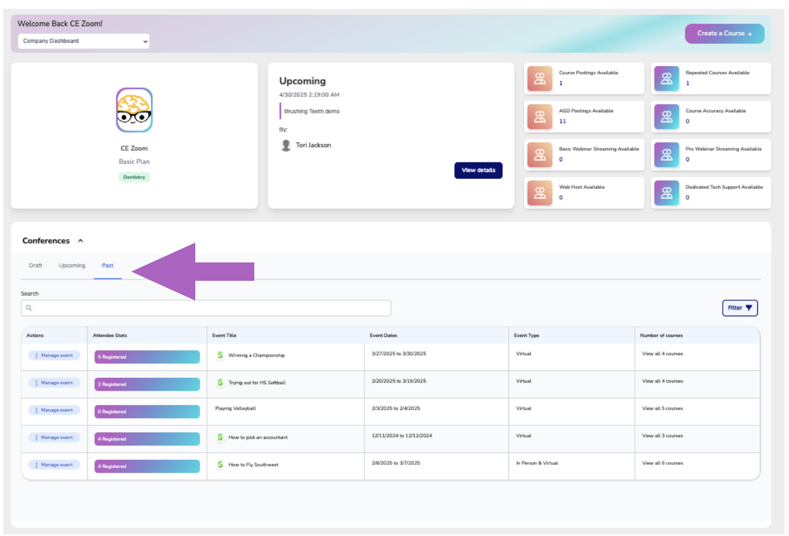This screenshot has height=536, width=789.
Task: Switch to the Draft tab
Action: (x=35, y=265)
